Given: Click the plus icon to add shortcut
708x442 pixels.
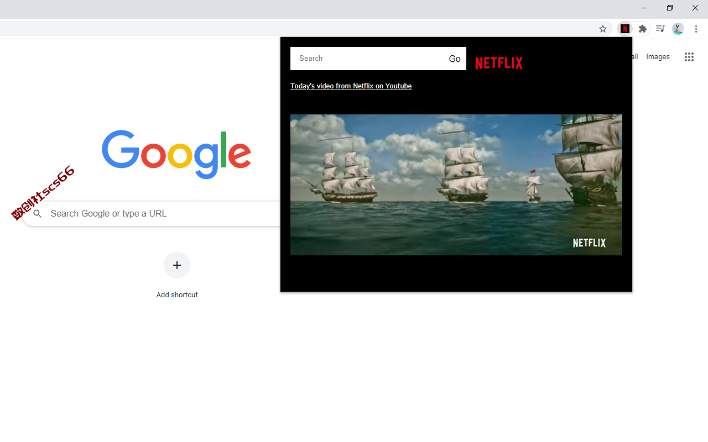Looking at the screenshot, I should (177, 265).
